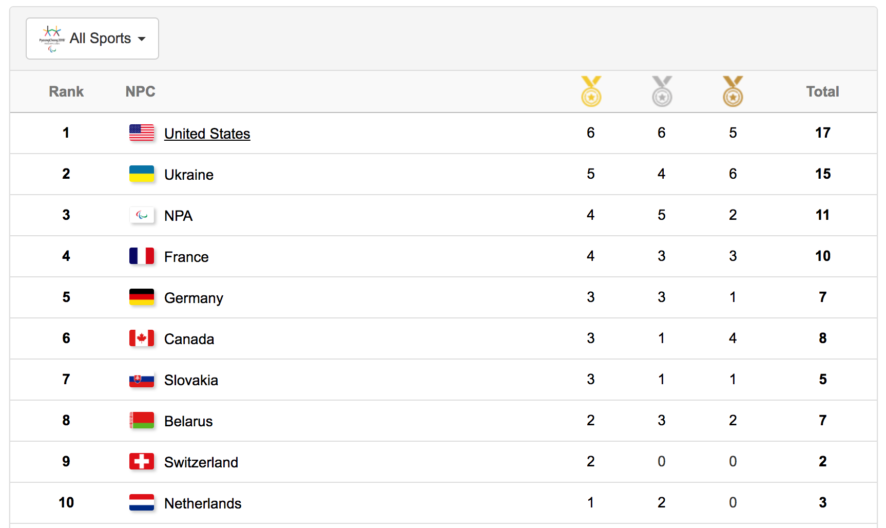Open the All Sports dropdown
The height and width of the screenshot is (528, 886).
[92, 39]
